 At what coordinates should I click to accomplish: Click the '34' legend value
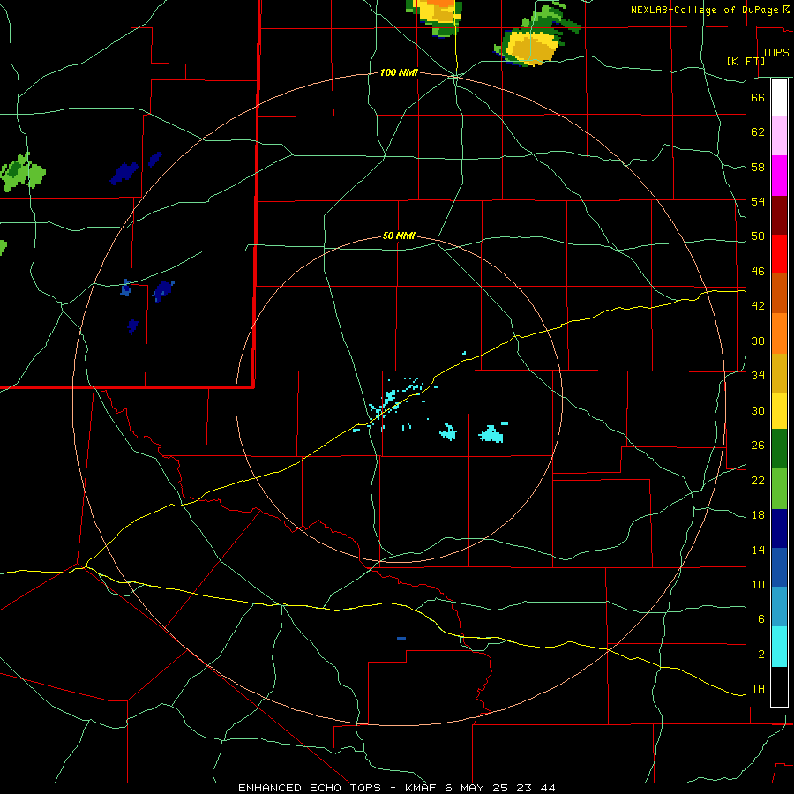pos(758,376)
